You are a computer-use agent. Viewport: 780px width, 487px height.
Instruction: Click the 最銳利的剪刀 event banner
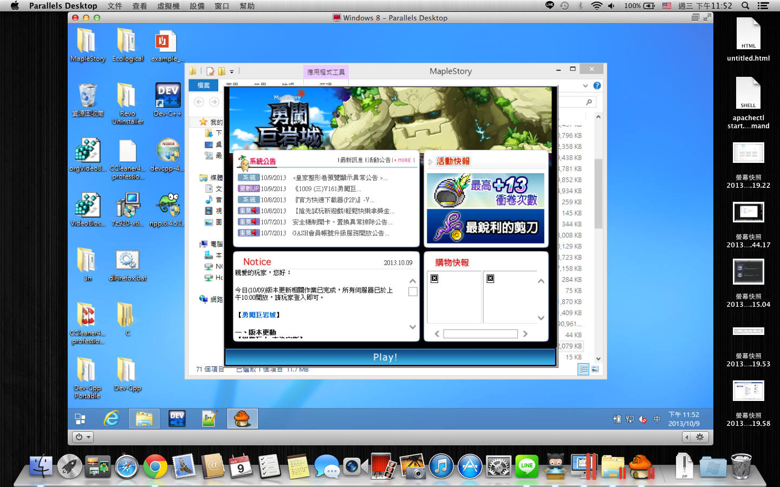pos(486,226)
